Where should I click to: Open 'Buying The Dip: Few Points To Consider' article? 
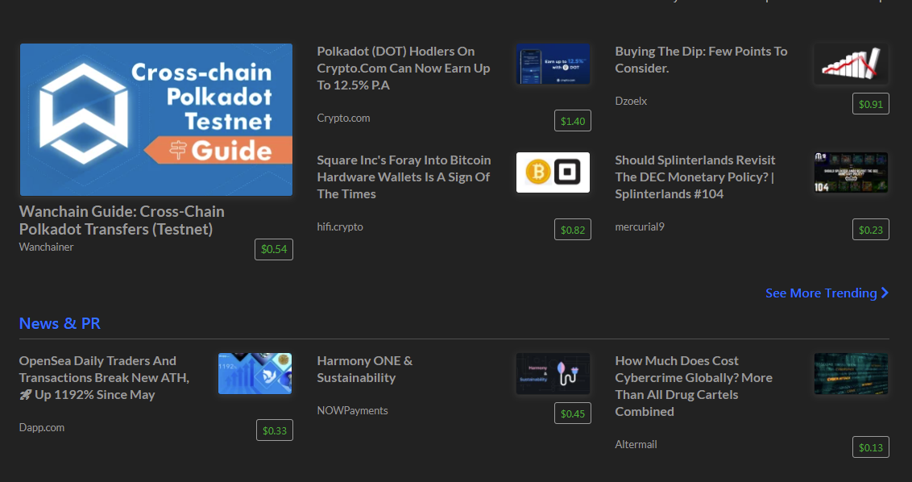click(x=701, y=60)
